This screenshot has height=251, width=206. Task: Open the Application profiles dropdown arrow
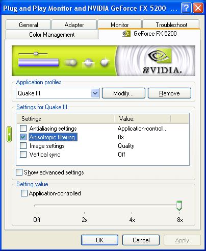click(x=95, y=93)
